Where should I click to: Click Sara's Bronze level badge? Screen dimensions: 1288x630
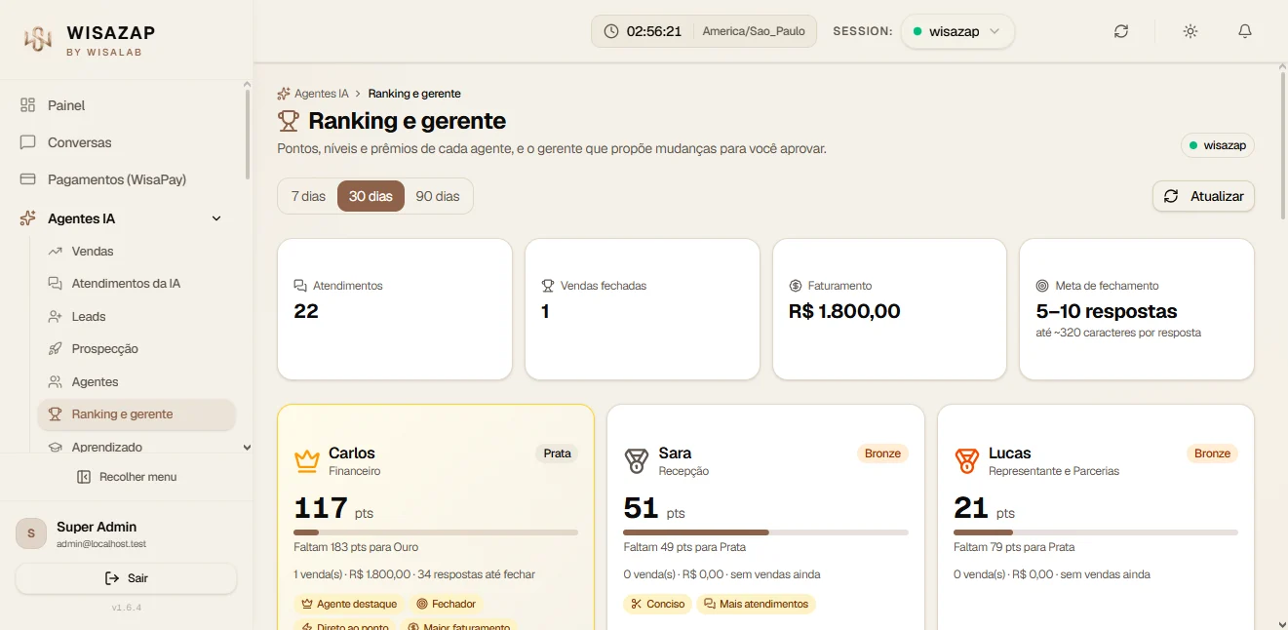coord(882,453)
